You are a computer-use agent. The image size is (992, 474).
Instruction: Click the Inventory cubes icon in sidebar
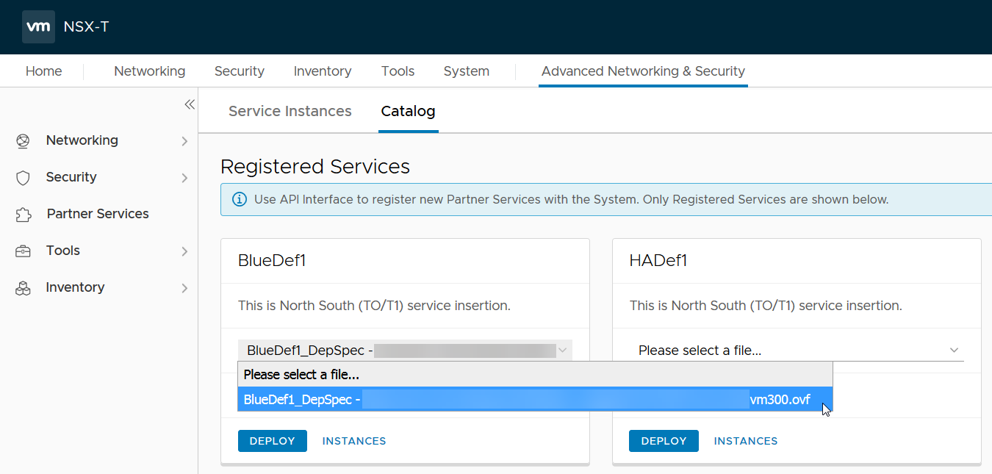[x=24, y=288]
